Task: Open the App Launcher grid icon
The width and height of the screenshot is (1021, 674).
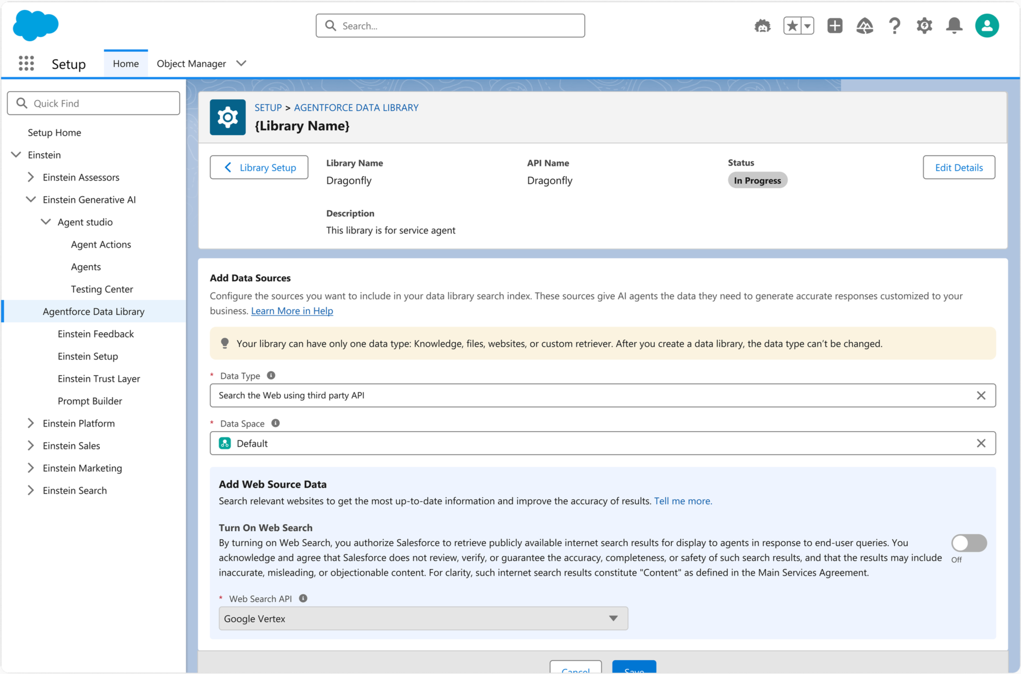Action: tap(26, 63)
